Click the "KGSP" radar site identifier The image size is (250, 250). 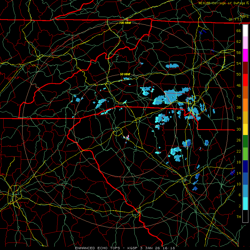coord(133,248)
